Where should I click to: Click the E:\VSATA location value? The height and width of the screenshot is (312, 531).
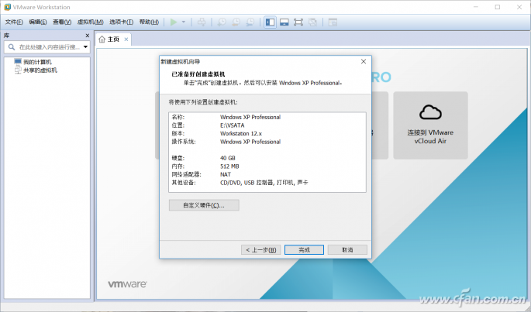(233, 125)
